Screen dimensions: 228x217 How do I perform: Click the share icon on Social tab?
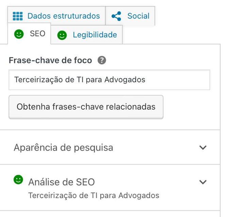[x=116, y=16]
